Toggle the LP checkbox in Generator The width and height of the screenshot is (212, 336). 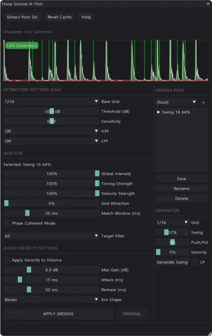pos(195,262)
